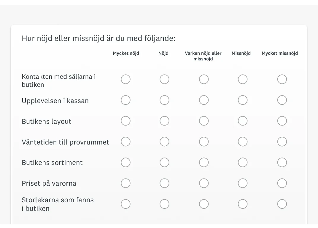Mark Mycket nöjd for Väntetiden till provrummet

[125, 142]
